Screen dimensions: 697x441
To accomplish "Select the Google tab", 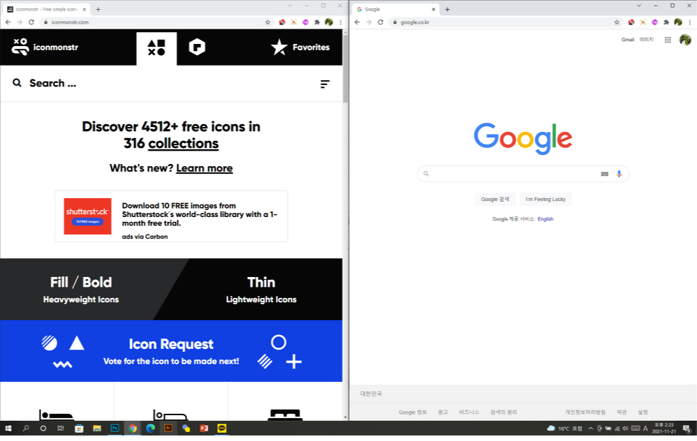I will 395,9.
